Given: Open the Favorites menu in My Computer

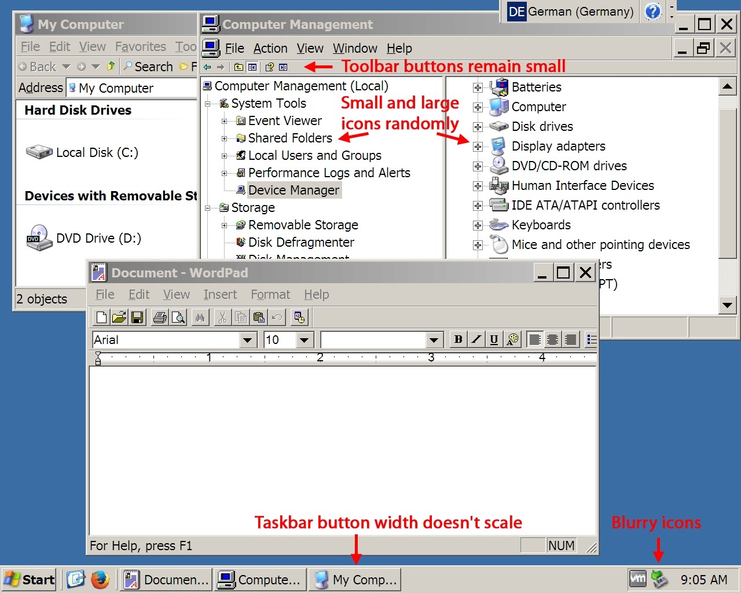Looking at the screenshot, I should (141, 46).
